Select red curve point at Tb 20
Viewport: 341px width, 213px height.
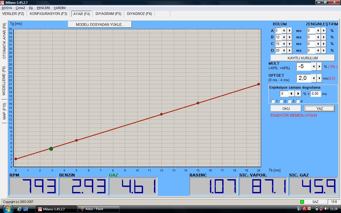coord(259,84)
